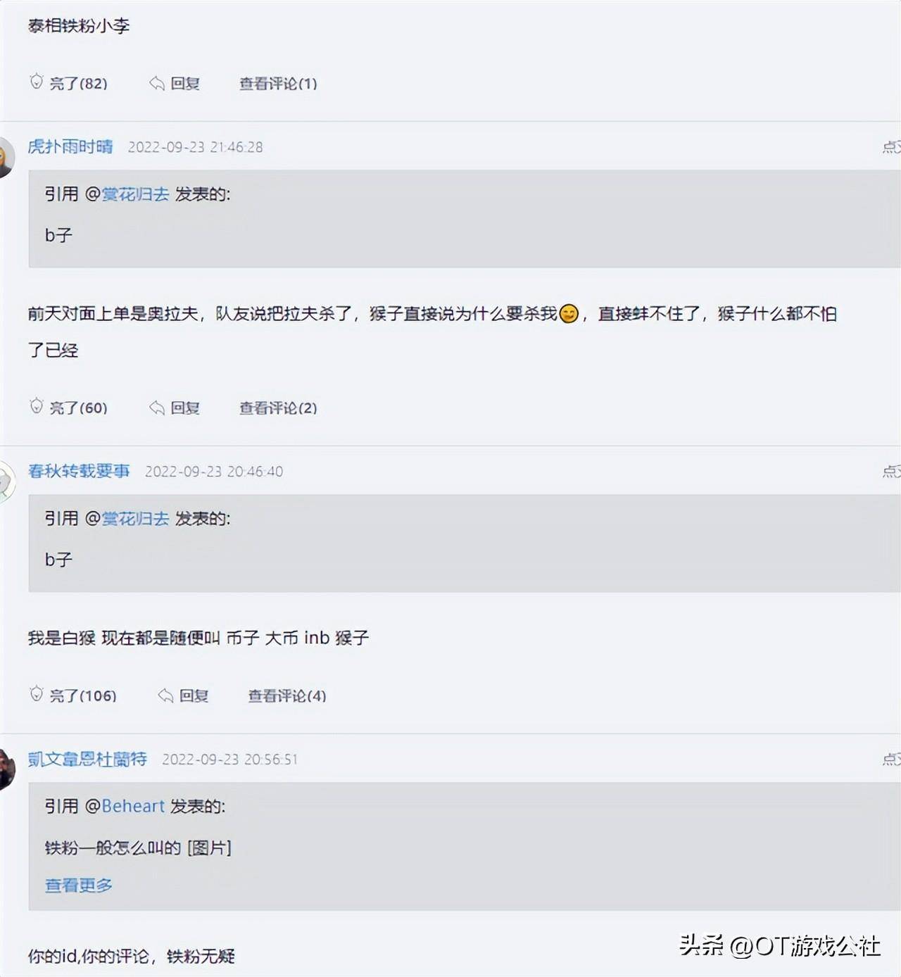Viewport: 901px width, 977px height.
Task: Click the lightbulb like icon showing 亮了(82)
Action: (x=37, y=82)
